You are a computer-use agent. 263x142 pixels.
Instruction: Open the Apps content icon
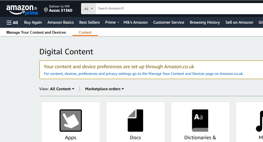71,121
